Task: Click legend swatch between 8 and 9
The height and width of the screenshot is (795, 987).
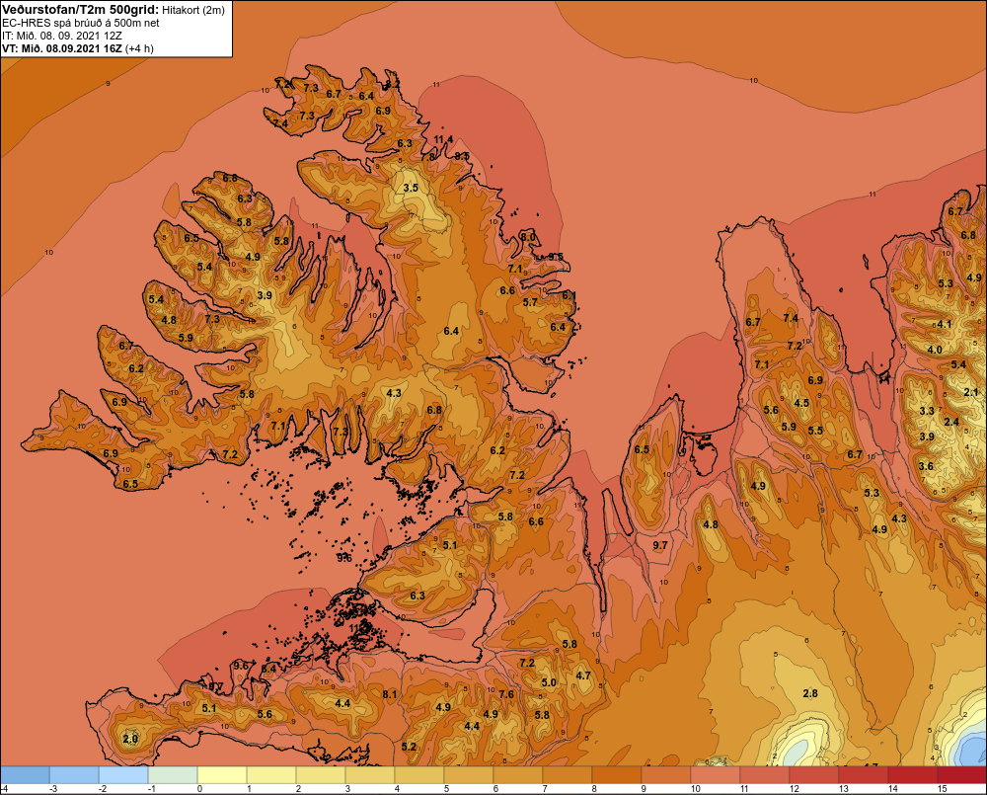Action: pos(617,775)
